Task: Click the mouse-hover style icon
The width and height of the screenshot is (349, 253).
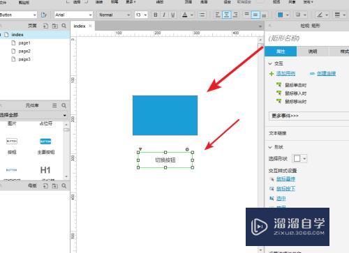Action: 272,179
